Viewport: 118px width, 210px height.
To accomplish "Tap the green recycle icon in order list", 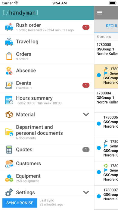I will 106,166.
